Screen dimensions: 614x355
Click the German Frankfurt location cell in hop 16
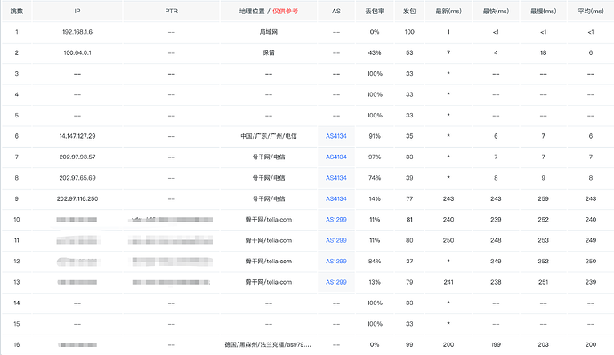(x=268, y=345)
